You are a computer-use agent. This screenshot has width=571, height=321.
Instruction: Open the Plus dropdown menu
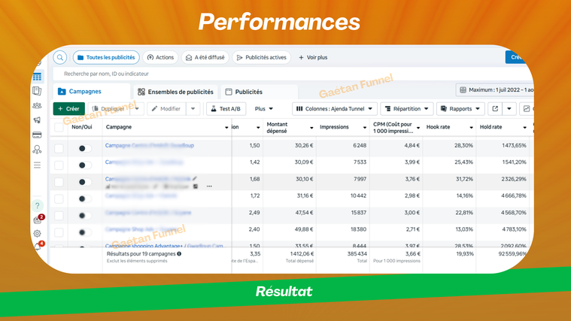pyautogui.click(x=263, y=109)
